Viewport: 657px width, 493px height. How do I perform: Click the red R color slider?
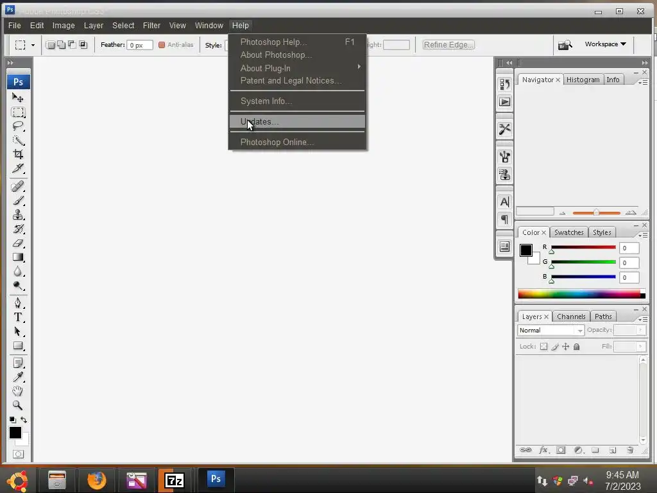point(583,247)
